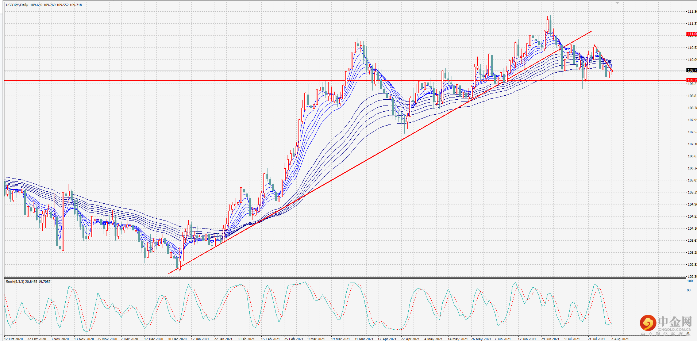The image size is (697, 341).
Task: Click the 31 Mar 2021 date label
Action: 364,339
